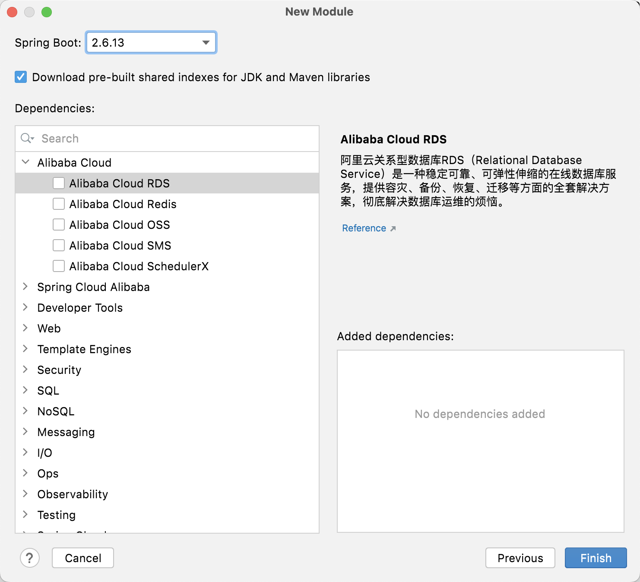Check Alibaba Cloud SchedulerX dependency

[x=59, y=266]
